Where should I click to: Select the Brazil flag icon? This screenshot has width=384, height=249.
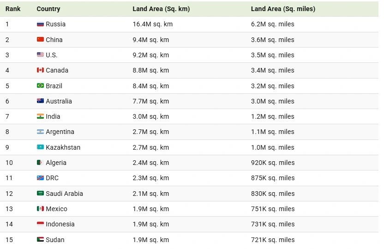41,85
